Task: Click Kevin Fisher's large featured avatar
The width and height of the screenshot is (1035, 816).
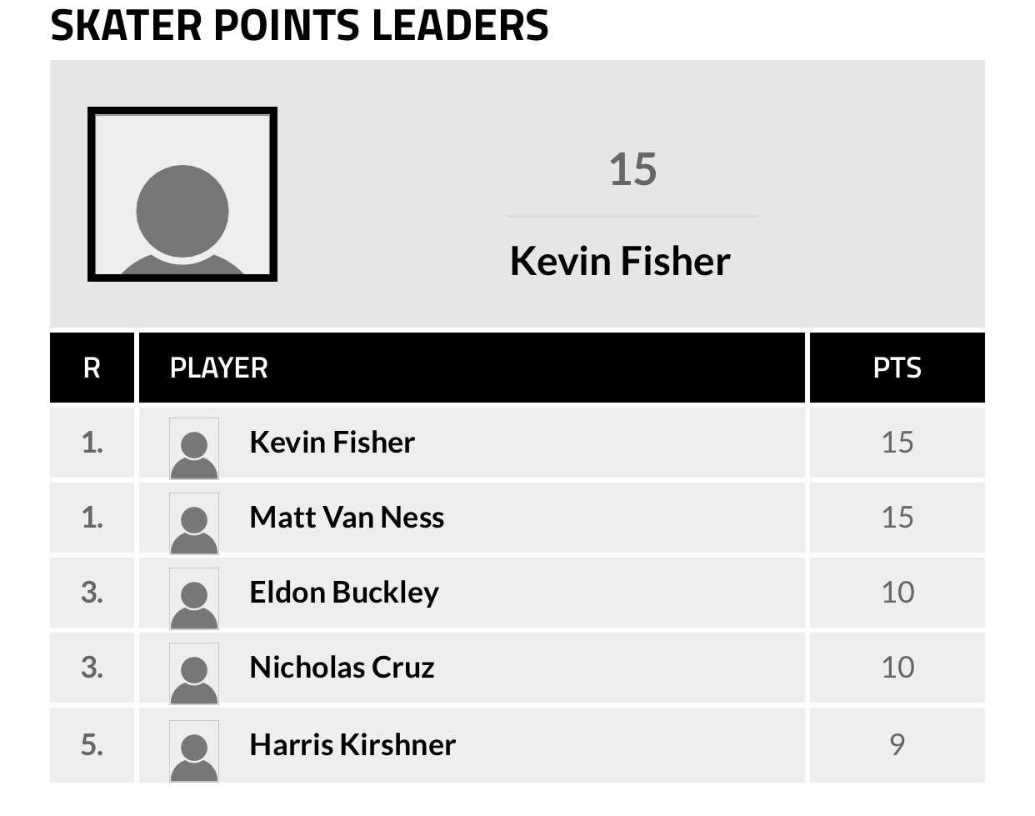Action: (182, 194)
